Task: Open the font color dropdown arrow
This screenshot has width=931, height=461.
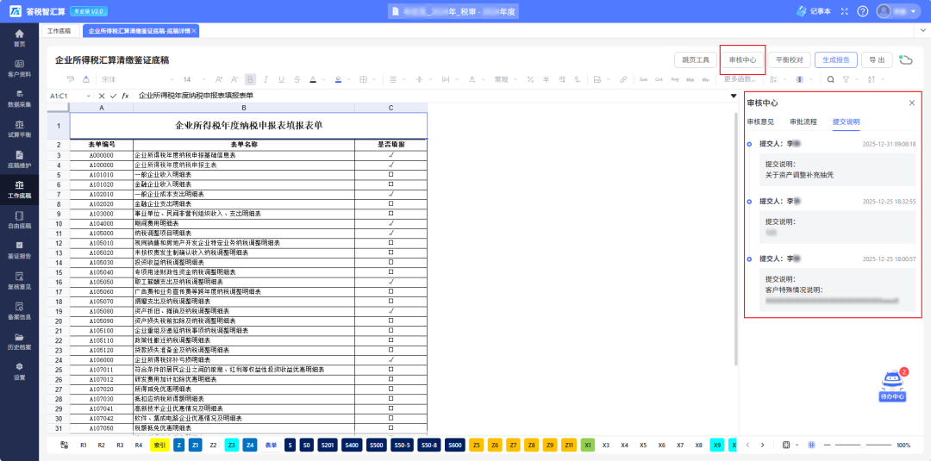Action: click(323, 79)
